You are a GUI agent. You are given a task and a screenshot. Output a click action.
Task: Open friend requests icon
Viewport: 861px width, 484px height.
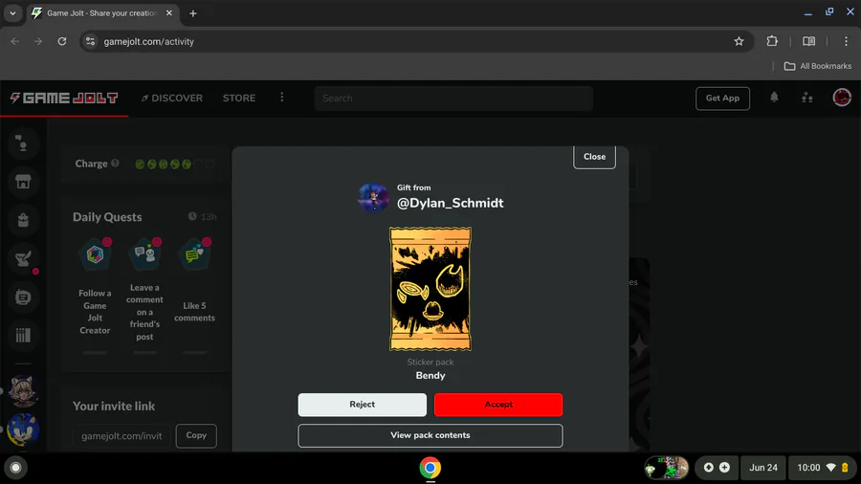pyautogui.click(x=806, y=98)
